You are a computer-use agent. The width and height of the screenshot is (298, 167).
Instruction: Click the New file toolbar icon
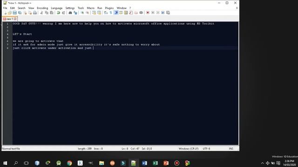5,13
